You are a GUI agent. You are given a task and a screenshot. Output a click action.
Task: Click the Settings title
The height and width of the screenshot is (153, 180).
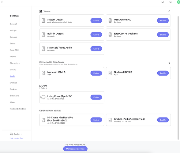[14, 16]
